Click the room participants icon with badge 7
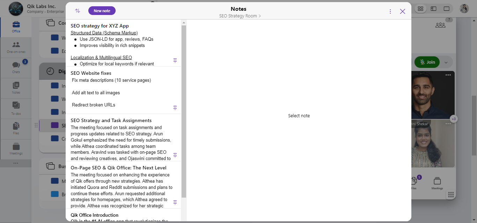Viewport: 477px width, 223px height. (440, 25)
